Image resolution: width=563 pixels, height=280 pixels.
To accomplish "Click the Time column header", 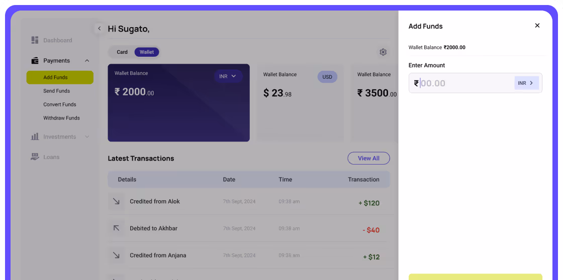I will click(285, 179).
